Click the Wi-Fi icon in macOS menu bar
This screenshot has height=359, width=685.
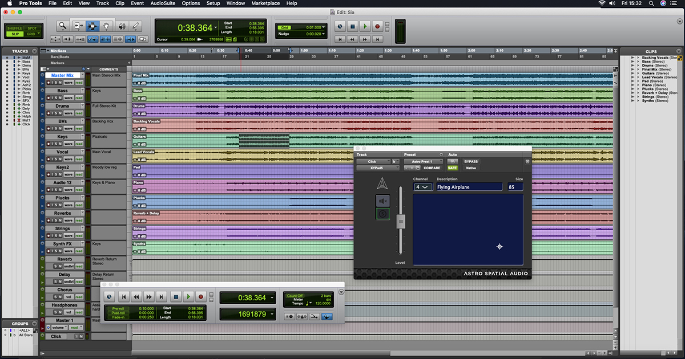pyautogui.click(x=602, y=3)
